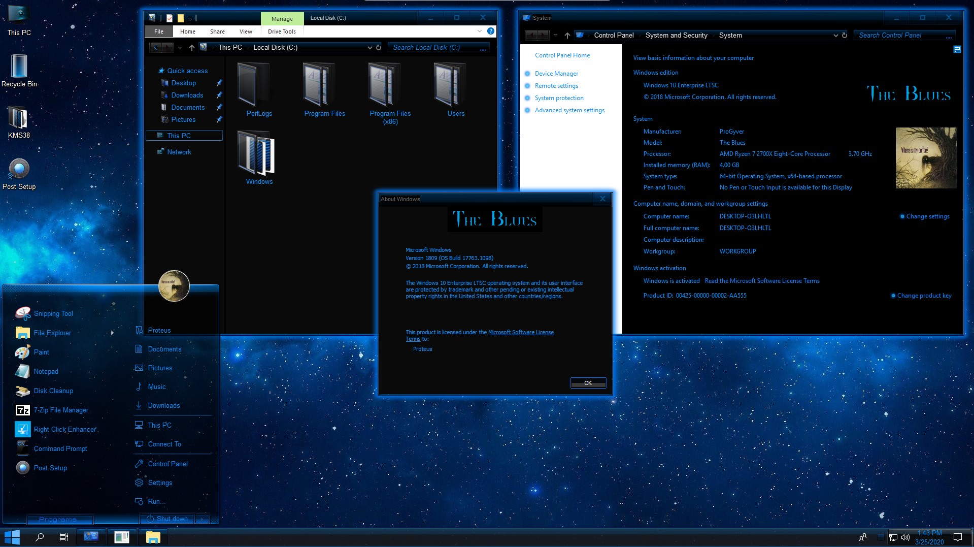The image size is (974, 547).
Task: Click the Search Control Panel field
Action: click(x=904, y=35)
